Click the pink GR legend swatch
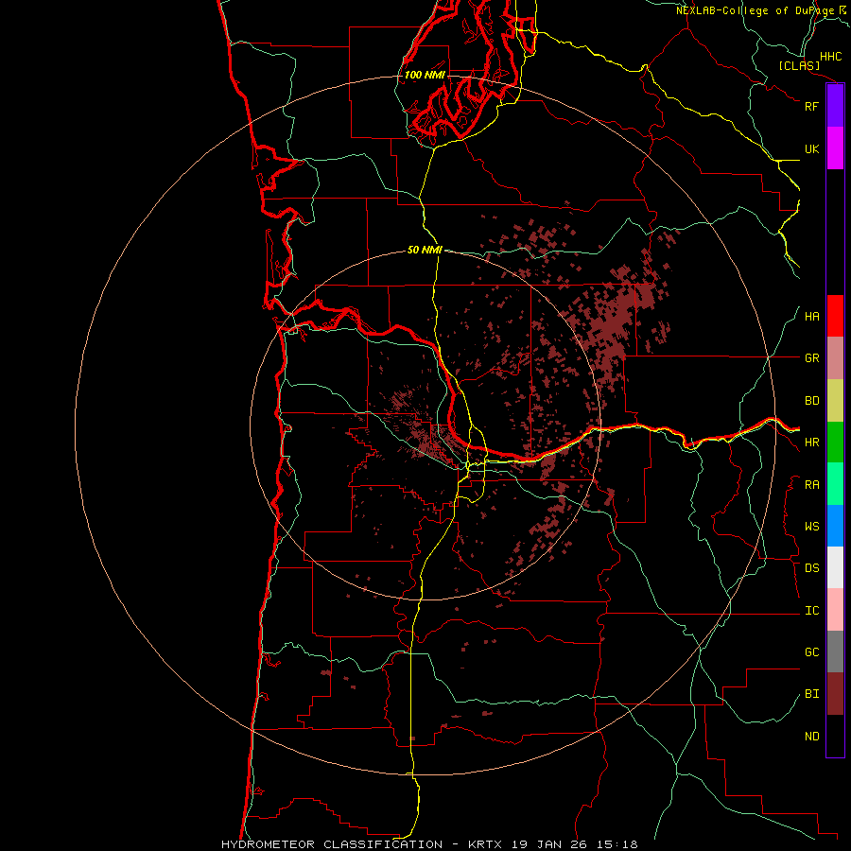This screenshot has width=851, height=851. coord(835,358)
